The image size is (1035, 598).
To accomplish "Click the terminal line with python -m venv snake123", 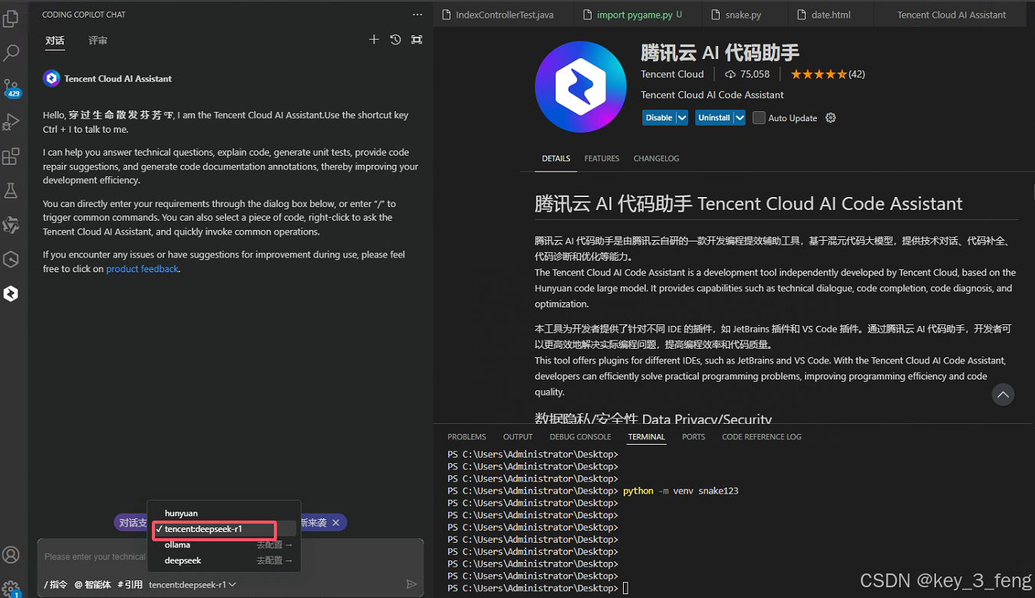I will click(593, 491).
